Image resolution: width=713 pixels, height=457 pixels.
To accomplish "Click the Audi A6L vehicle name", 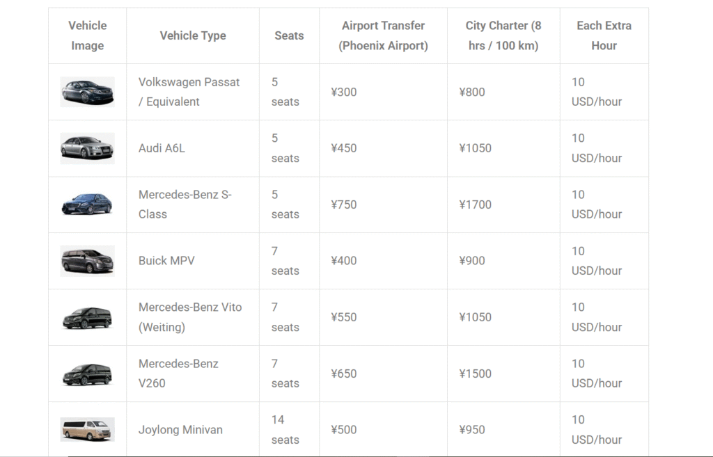I will point(162,148).
